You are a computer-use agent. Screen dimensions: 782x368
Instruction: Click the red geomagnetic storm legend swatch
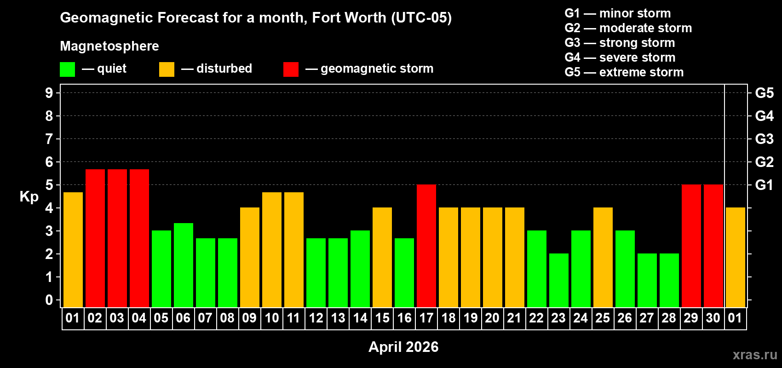291,69
